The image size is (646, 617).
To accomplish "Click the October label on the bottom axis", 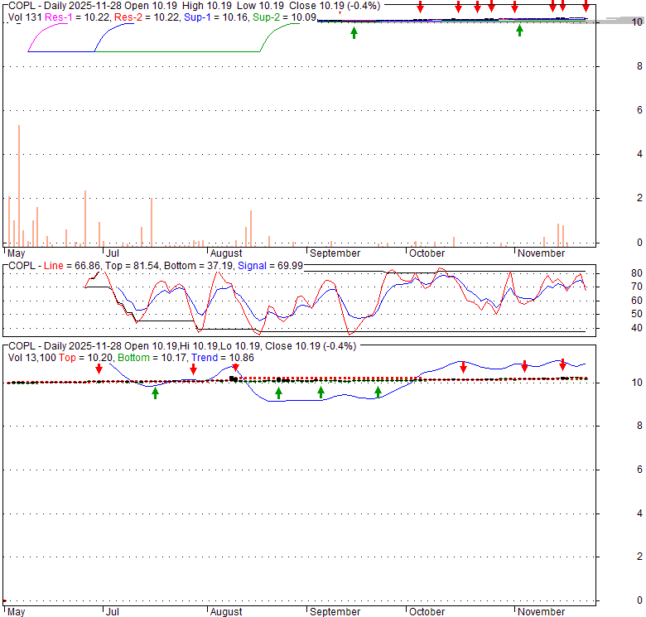I will tap(427, 612).
